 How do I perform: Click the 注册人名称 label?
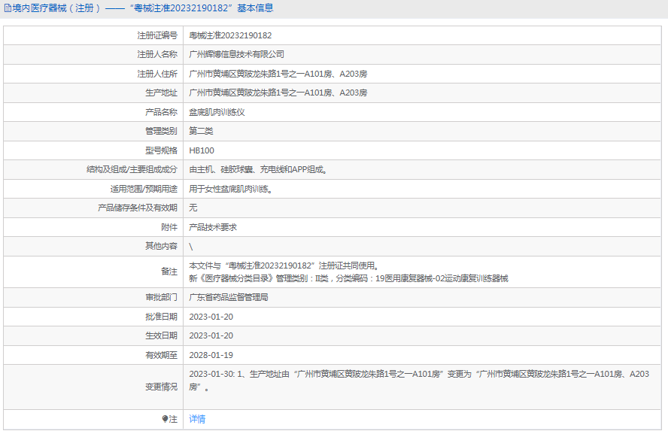[157, 54]
